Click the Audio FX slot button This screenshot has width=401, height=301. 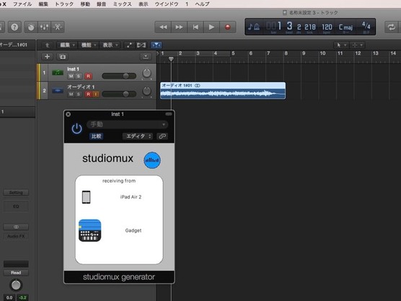click(16, 236)
